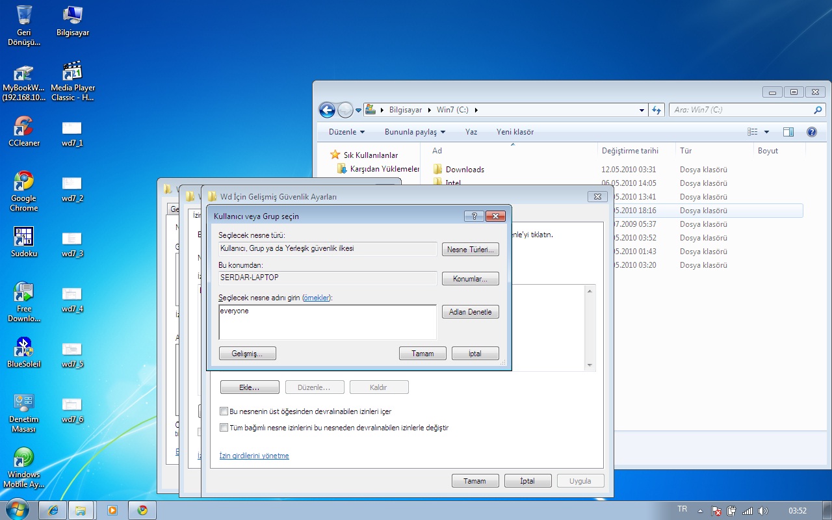Open the Düzenle menu in Explorer

point(347,132)
